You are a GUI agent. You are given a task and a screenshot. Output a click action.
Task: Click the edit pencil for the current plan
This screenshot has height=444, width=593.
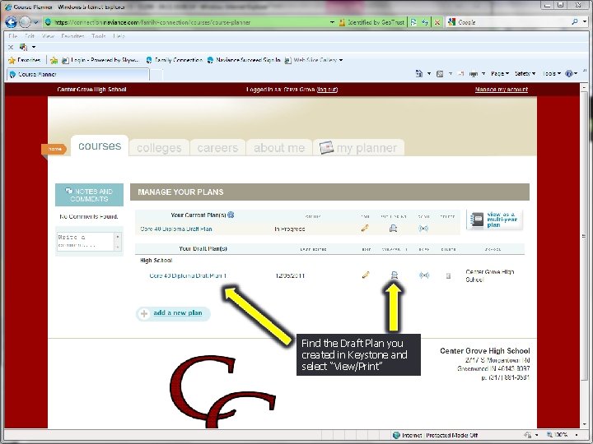tap(365, 229)
